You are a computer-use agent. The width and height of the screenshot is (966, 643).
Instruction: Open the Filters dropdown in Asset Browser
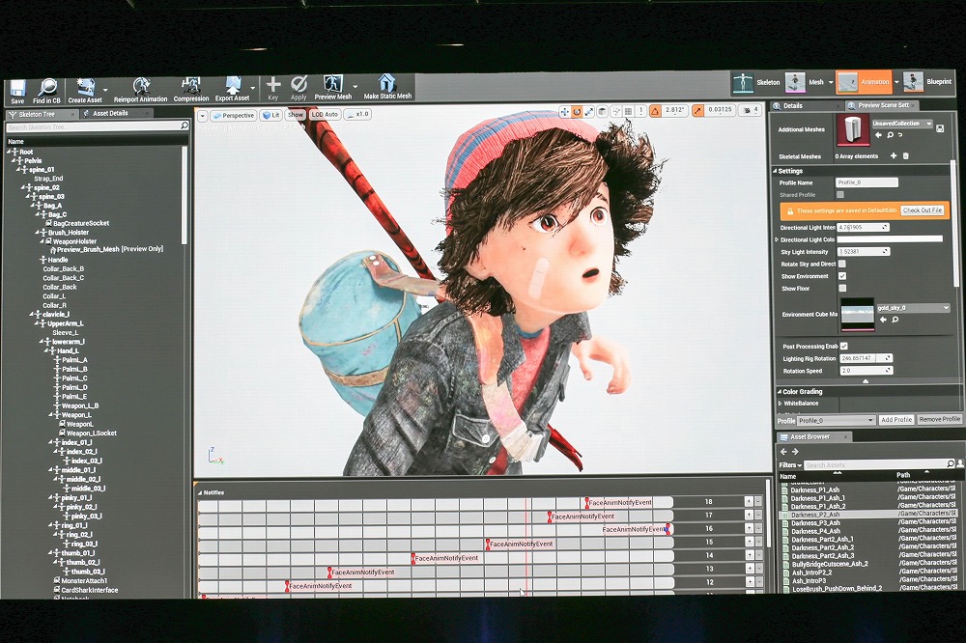(790, 465)
